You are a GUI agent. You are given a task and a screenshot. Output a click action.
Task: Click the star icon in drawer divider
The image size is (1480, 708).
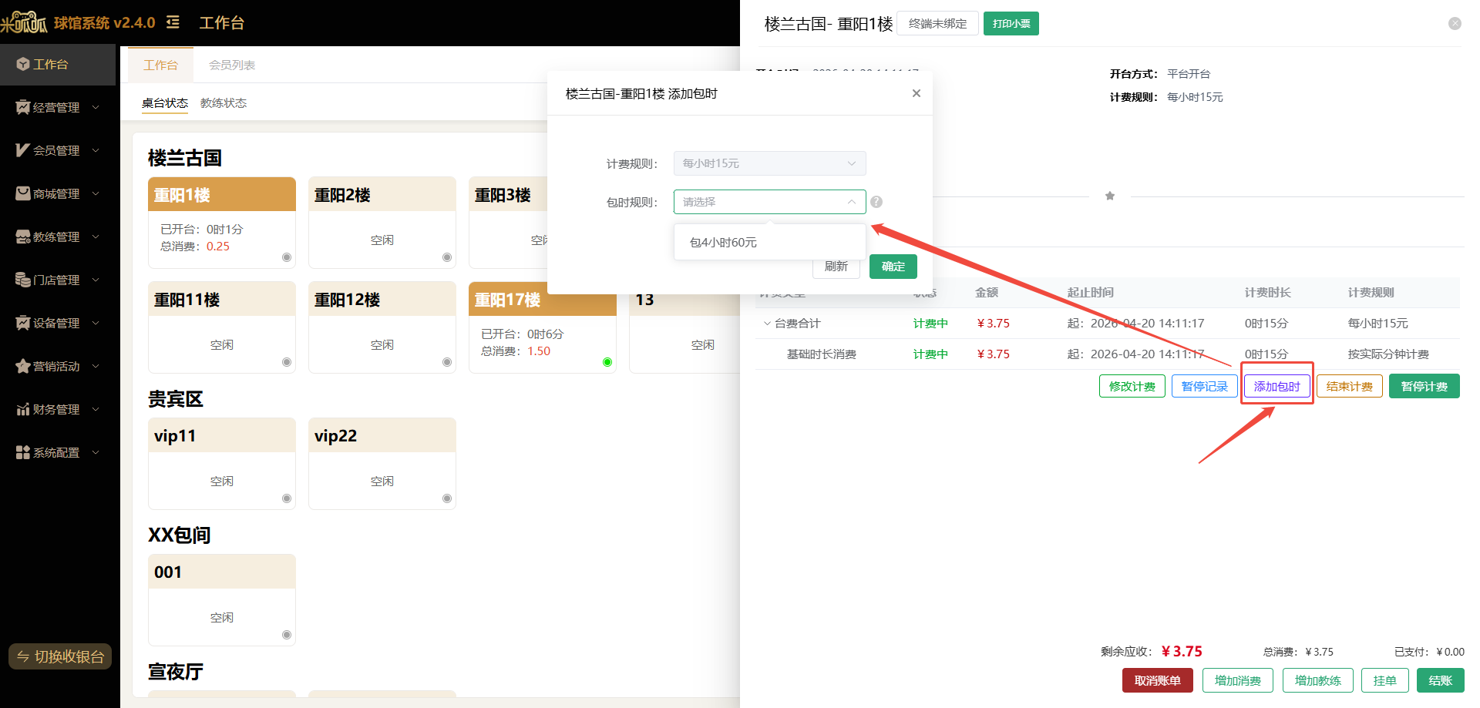[x=1110, y=196]
